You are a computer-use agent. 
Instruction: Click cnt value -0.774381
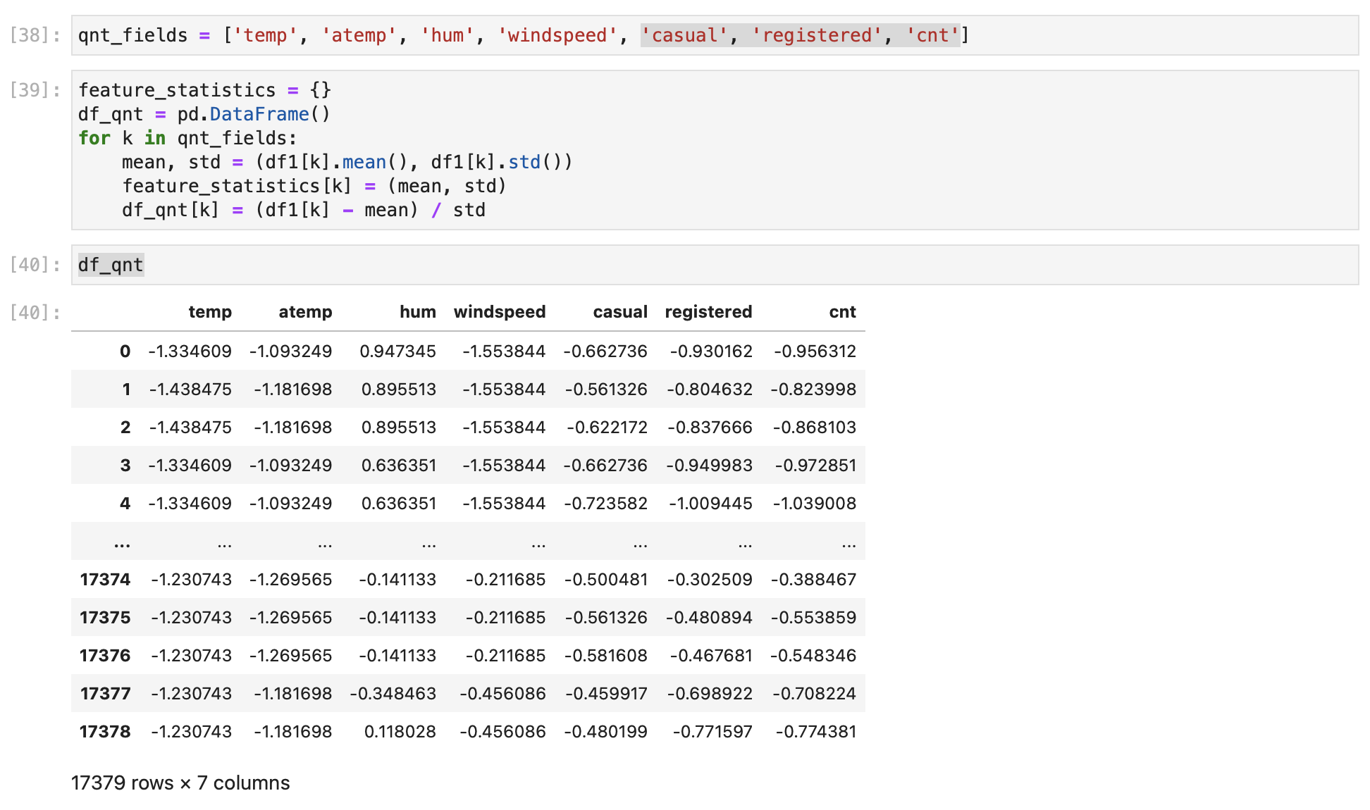point(816,732)
